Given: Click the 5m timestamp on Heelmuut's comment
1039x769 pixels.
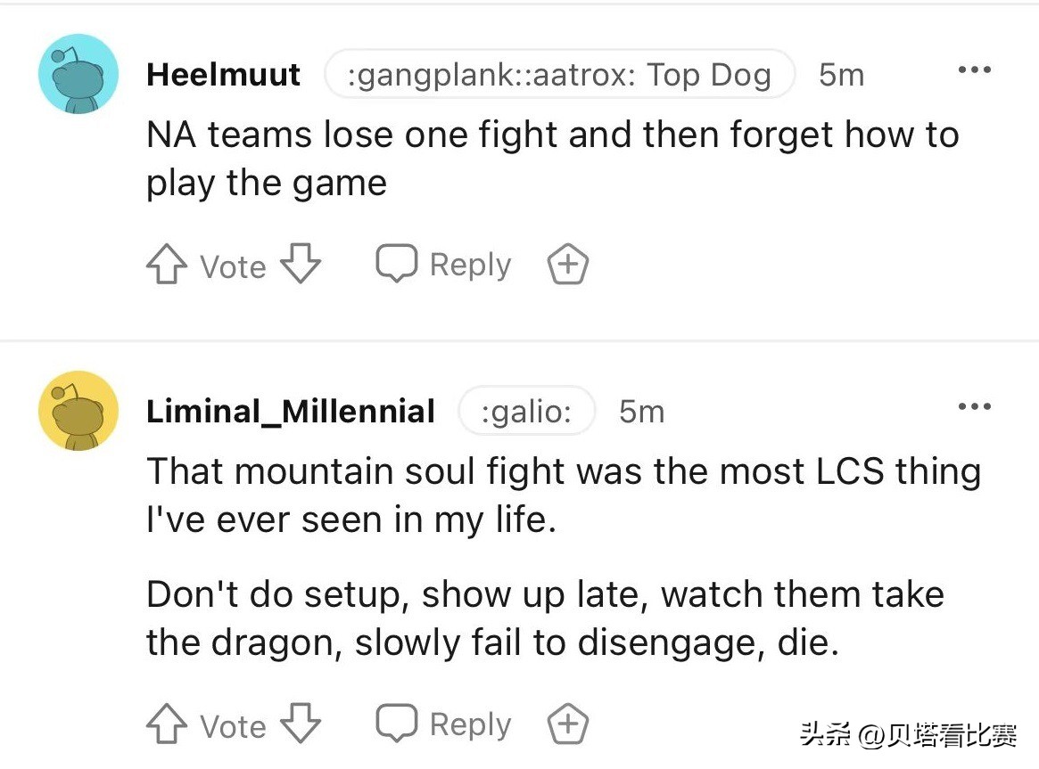Looking at the screenshot, I should pyautogui.click(x=842, y=75).
